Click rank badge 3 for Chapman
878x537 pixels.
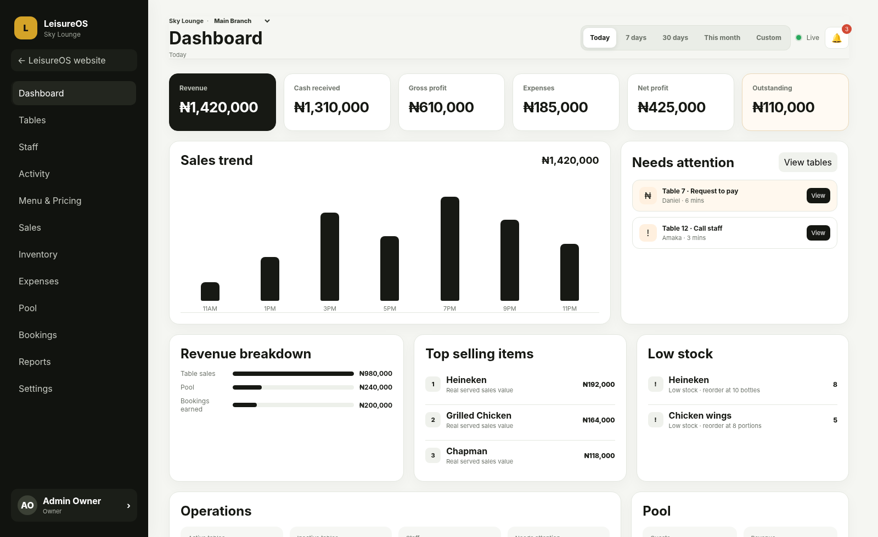(x=433, y=455)
